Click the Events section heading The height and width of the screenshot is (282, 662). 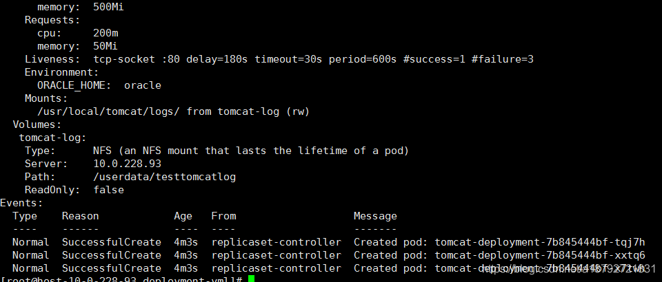coord(21,203)
